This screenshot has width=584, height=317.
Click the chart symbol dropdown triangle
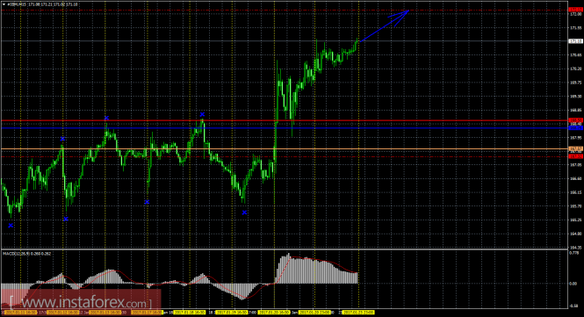pyautogui.click(x=4, y=4)
